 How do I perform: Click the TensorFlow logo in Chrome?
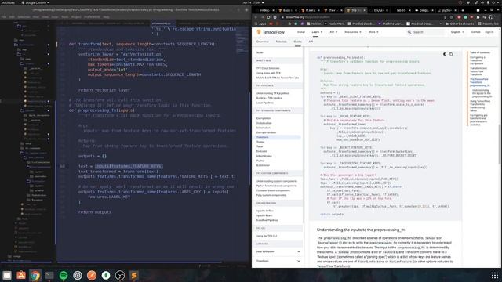click(271, 32)
